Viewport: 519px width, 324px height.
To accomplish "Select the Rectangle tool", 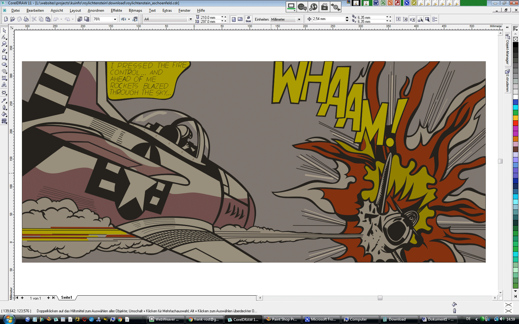I will (4, 58).
